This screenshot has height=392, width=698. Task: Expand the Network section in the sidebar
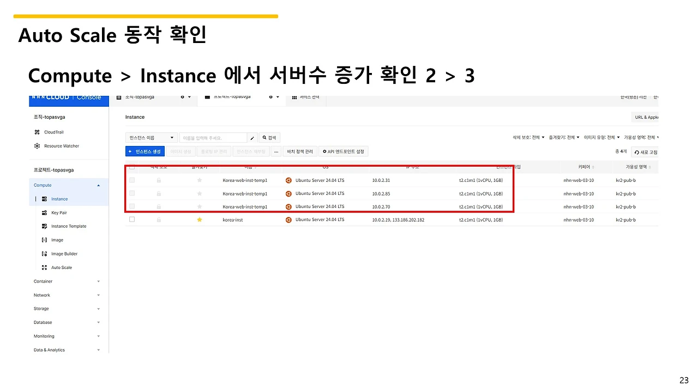coord(99,295)
